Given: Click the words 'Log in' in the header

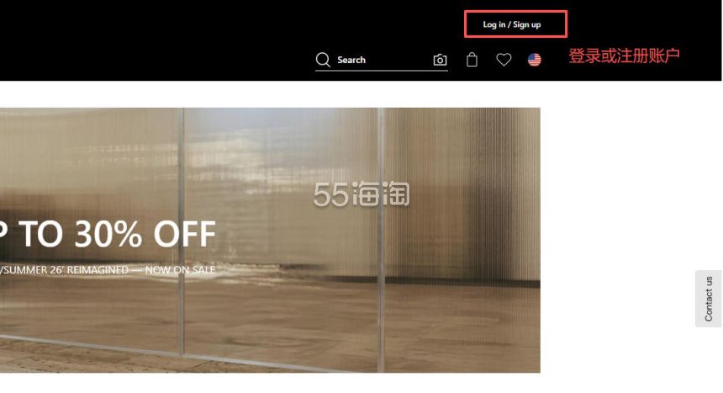Looking at the screenshot, I should pyautogui.click(x=494, y=24).
